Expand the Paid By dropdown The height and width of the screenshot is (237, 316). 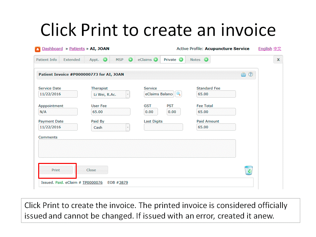(128, 127)
